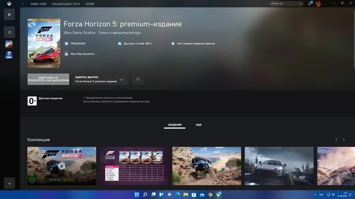Open the silver car storm screenshot

coord(279,166)
